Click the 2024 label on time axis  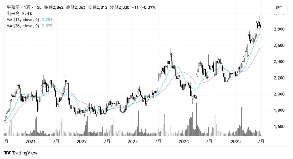[184, 142]
